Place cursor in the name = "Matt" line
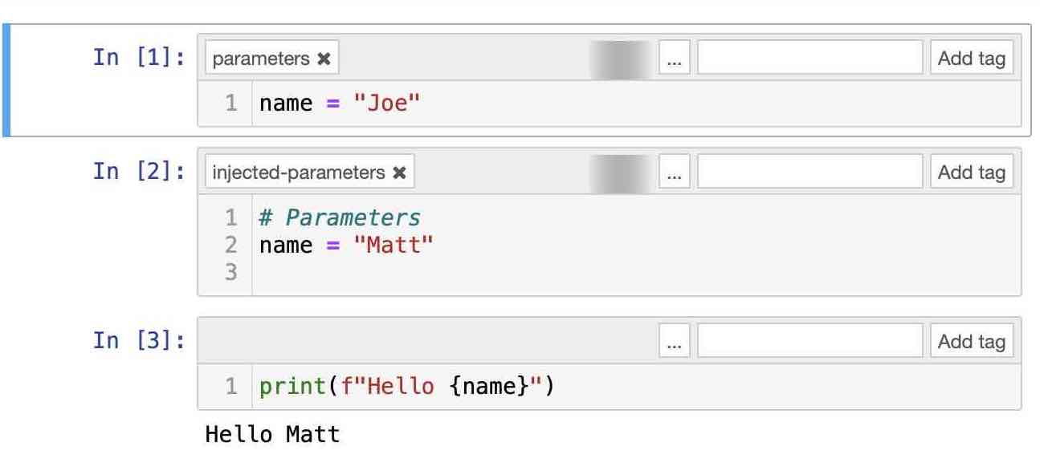The height and width of the screenshot is (471, 1040). pyautogui.click(x=345, y=245)
